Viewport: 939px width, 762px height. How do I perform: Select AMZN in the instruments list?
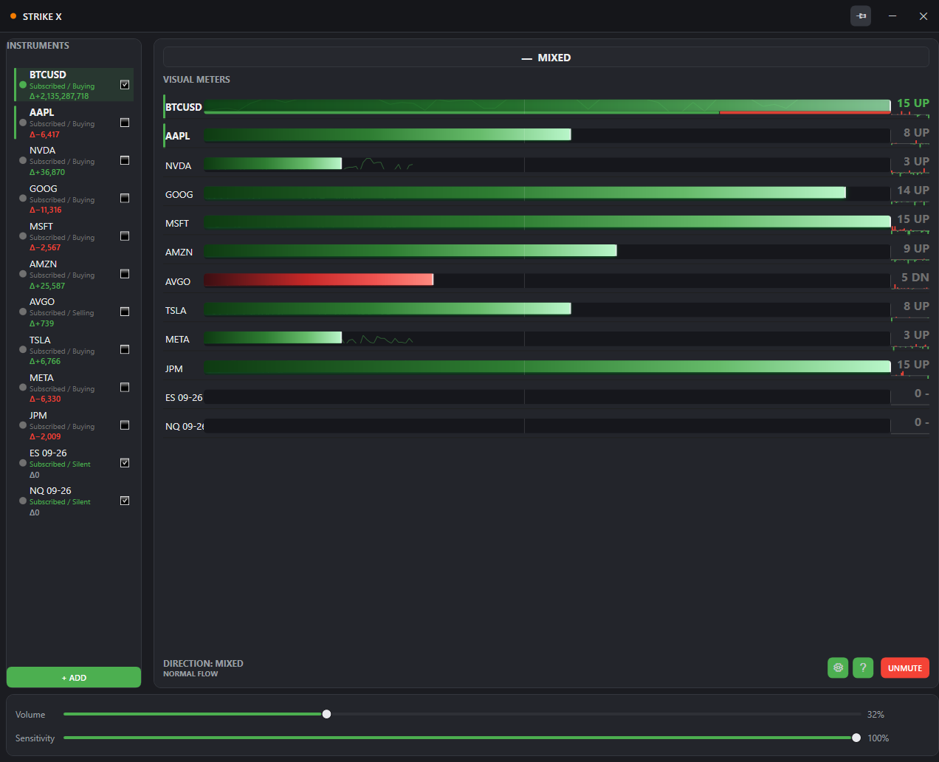pyautogui.click(x=74, y=274)
